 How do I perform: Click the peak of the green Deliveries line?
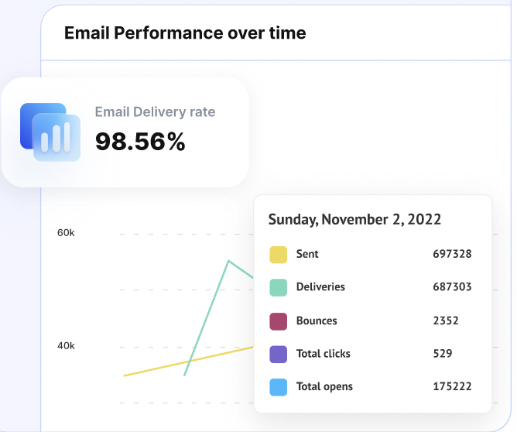click(x=228, y=262)
